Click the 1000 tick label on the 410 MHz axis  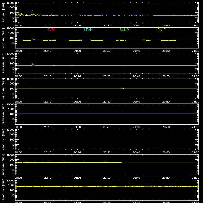coord(11,33)
